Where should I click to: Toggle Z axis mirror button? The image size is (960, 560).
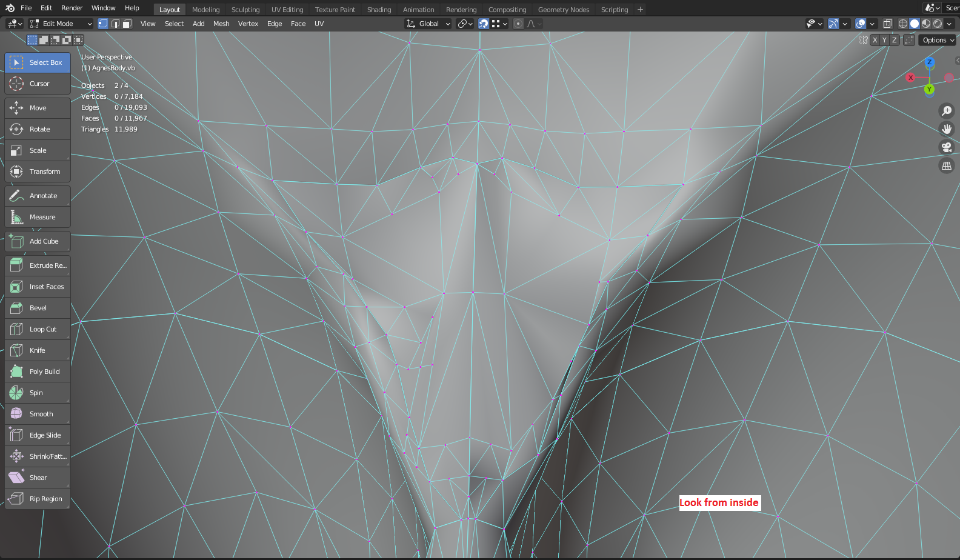[894, 40]
